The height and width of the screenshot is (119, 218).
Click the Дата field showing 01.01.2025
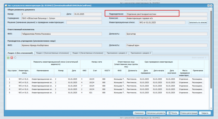pos(88,14)
